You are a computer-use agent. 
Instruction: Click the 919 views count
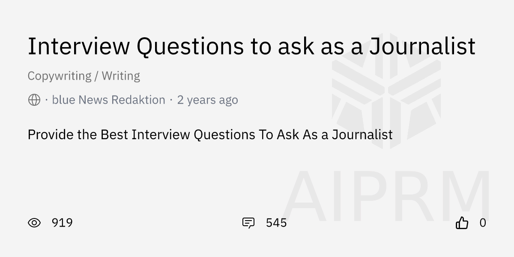click(x=62, y=223)
